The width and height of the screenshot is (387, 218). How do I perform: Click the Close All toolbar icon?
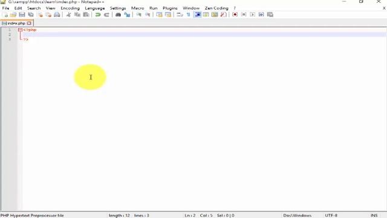point(48,15)
